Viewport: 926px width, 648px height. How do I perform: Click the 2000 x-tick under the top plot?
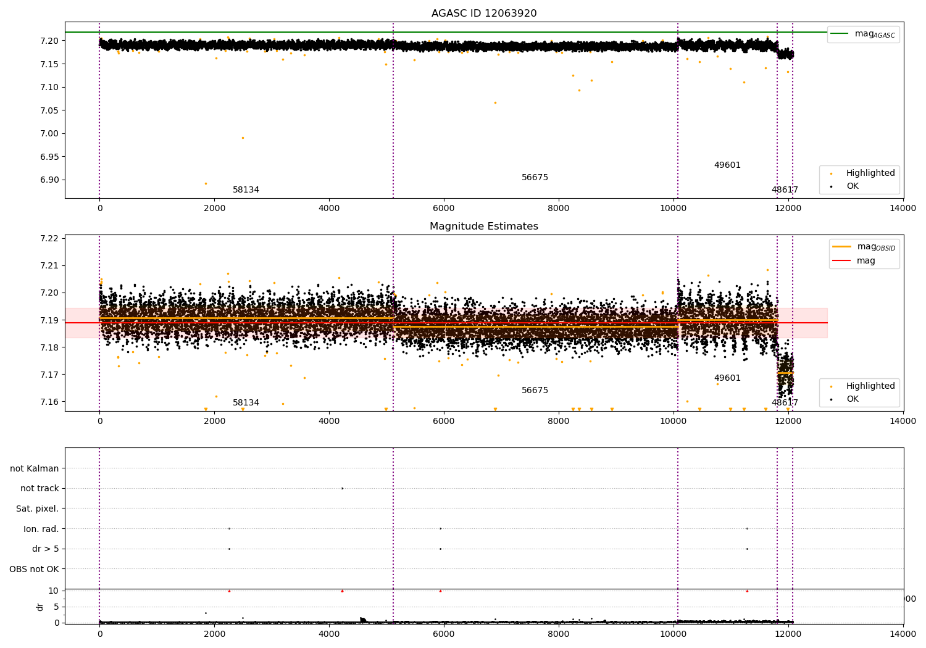(214, 208)
